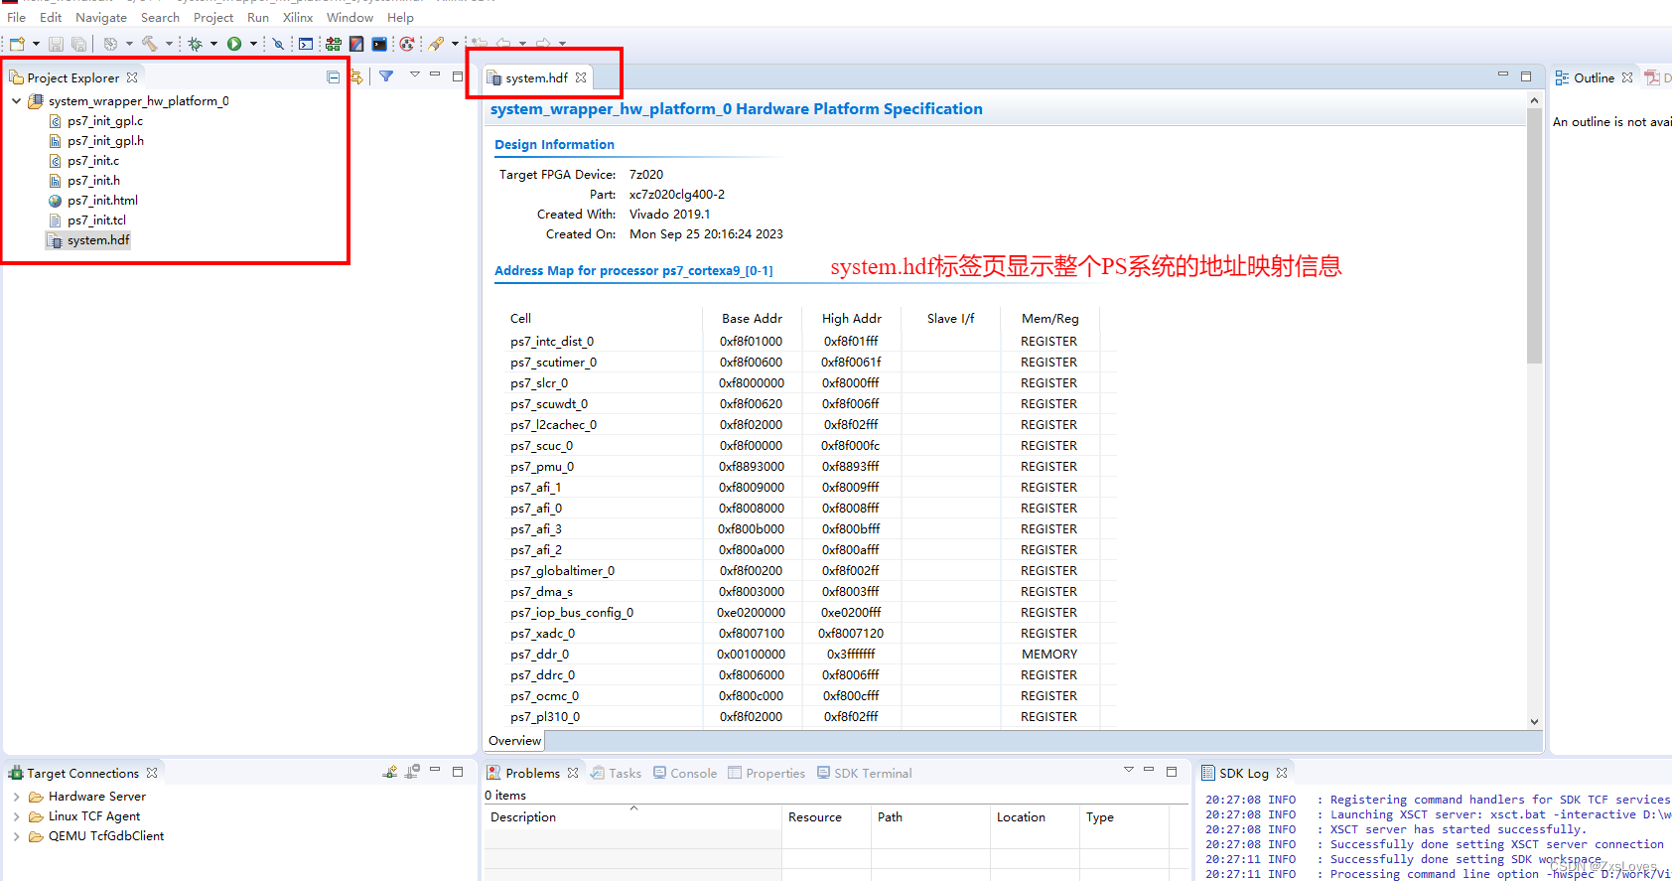Click the ps7_ddr_0 cell in address map
The width and height of the screenshot is (1672, 881).
[539, 655]
